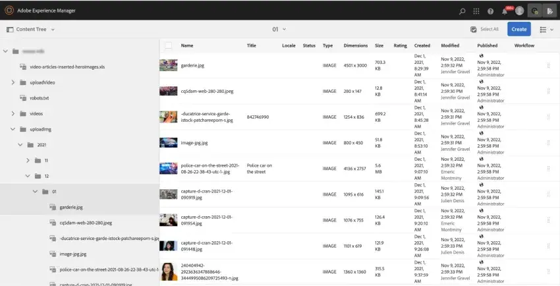Sort by the Title column header
The width and height of the screenshot is (560, 286).
tap(252, 45)
